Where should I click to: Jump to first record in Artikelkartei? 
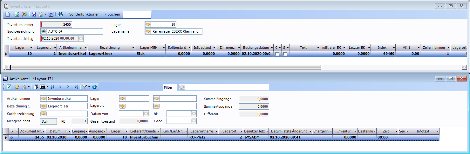tap(52, 87)
